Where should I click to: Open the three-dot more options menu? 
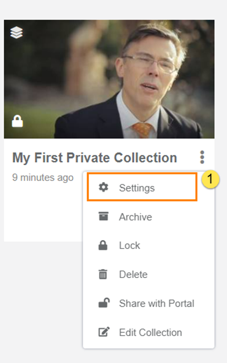point(202,157)
